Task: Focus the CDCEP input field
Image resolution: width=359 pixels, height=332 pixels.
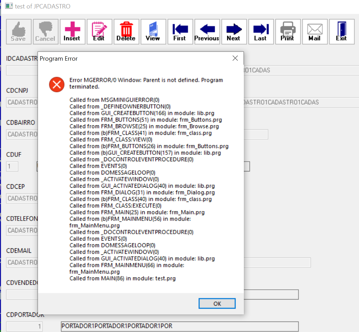Action: click(22, 198)
